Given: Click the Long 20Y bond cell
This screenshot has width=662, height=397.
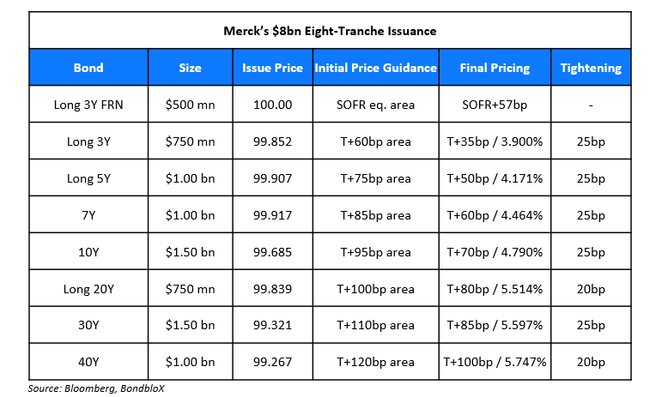Looking at the screenshot, I should 88,289.
